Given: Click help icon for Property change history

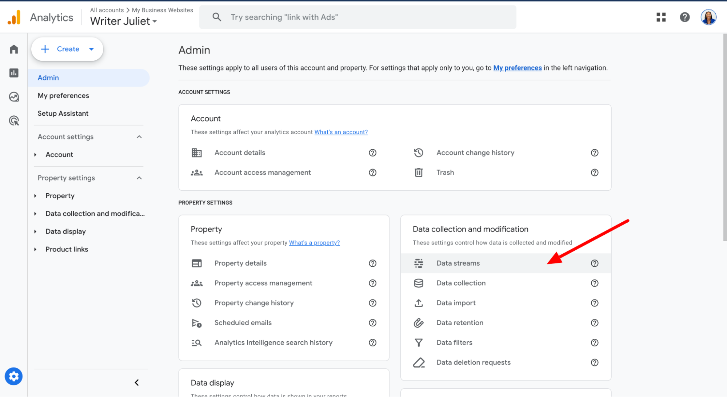Looking at the screenshot, I should (x=372, y=303).
